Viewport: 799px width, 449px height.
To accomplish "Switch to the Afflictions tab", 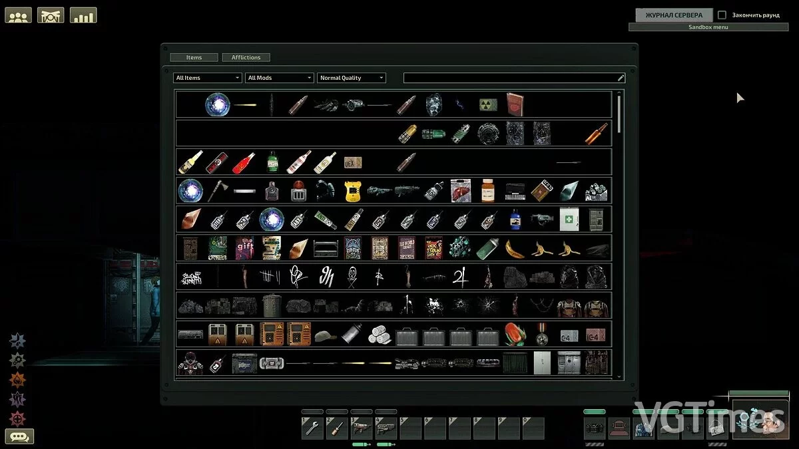I will coord(246,57).
